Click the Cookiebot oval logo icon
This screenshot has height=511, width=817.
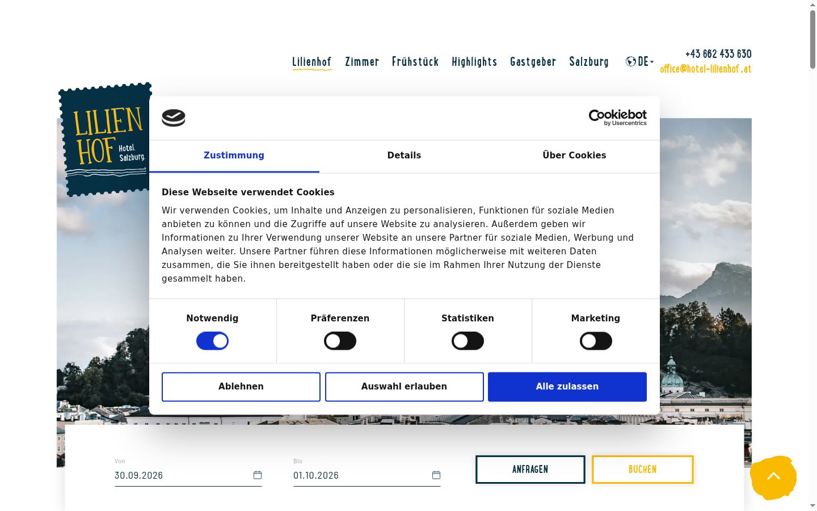click(x=174, y=118)
